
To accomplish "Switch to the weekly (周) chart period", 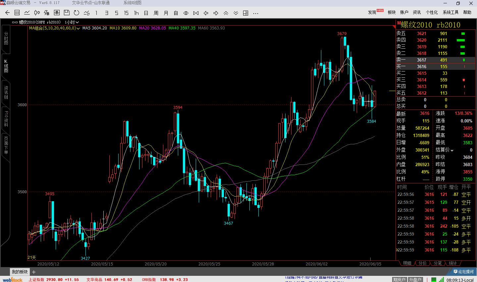I will (156, 13).
